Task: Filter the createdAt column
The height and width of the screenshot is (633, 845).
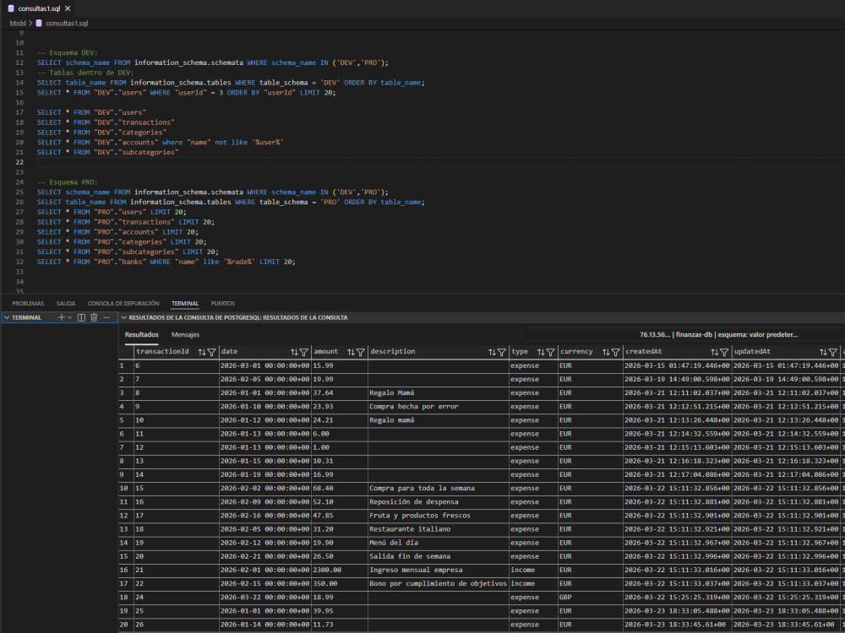Action: coord(724,352)
